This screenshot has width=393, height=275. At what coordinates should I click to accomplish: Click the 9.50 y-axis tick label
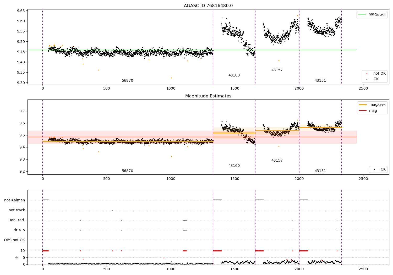click(x=21, y=42)
